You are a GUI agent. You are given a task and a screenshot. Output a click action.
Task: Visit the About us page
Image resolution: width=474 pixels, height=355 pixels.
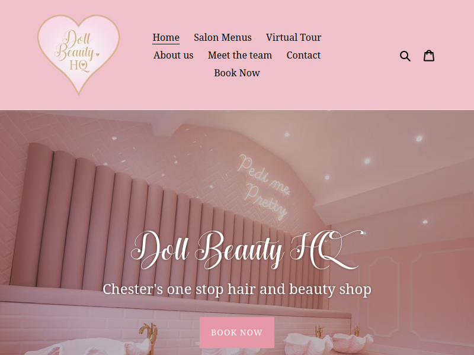[173, 55]
